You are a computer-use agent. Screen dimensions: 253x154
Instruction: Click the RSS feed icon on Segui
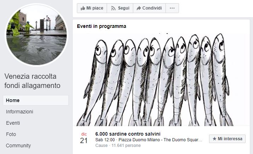pyautogui.click(x=113, y=8)
